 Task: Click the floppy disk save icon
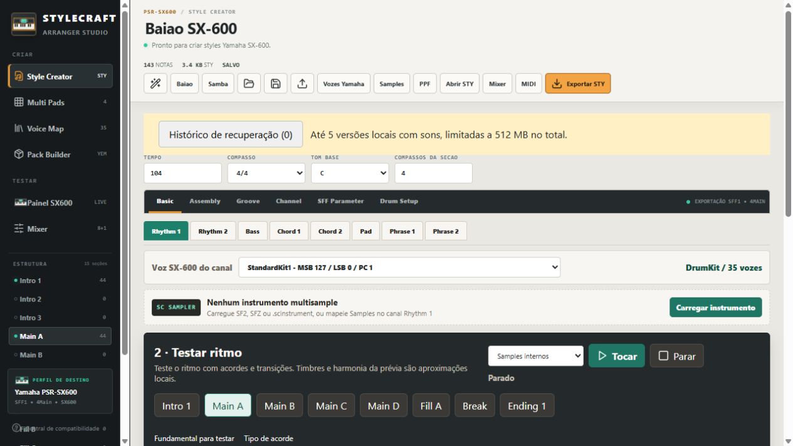[275, 83]
